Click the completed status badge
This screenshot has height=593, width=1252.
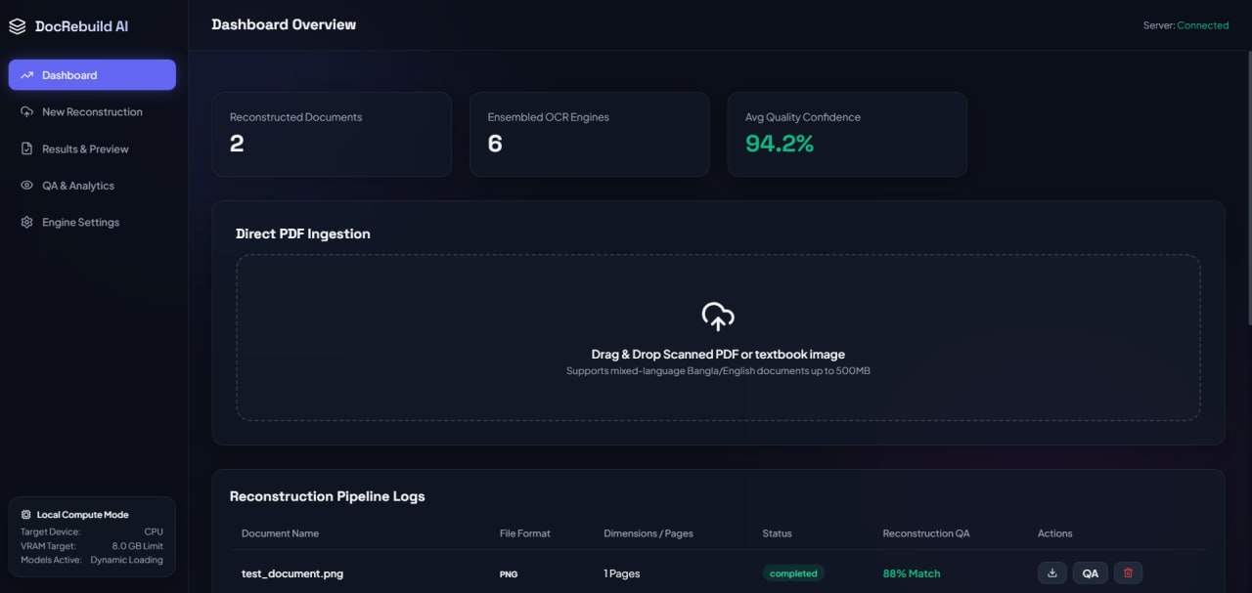click(x=793, y=573)
